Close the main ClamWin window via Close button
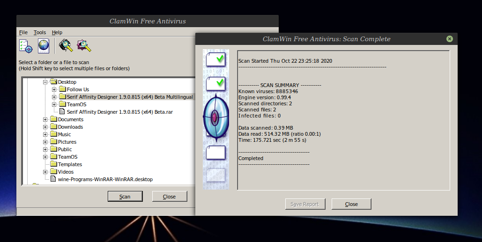Viewport: 482px width, 242px height. (x=170, y=197)
